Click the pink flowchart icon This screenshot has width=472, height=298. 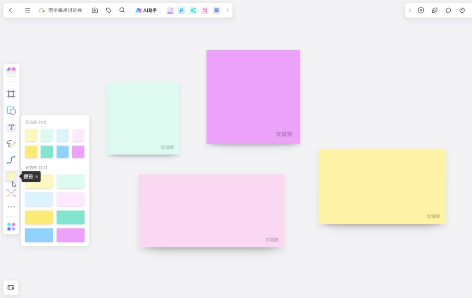coord(205,10)
